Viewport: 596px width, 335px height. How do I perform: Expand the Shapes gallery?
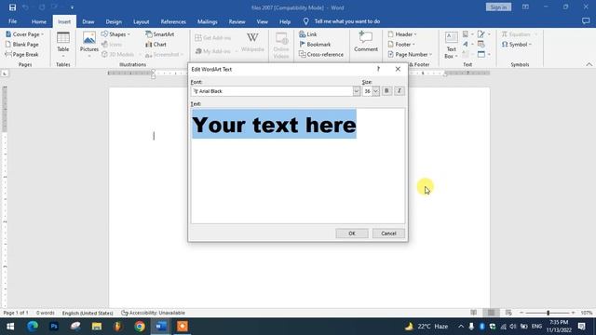[x=115, y=34]
